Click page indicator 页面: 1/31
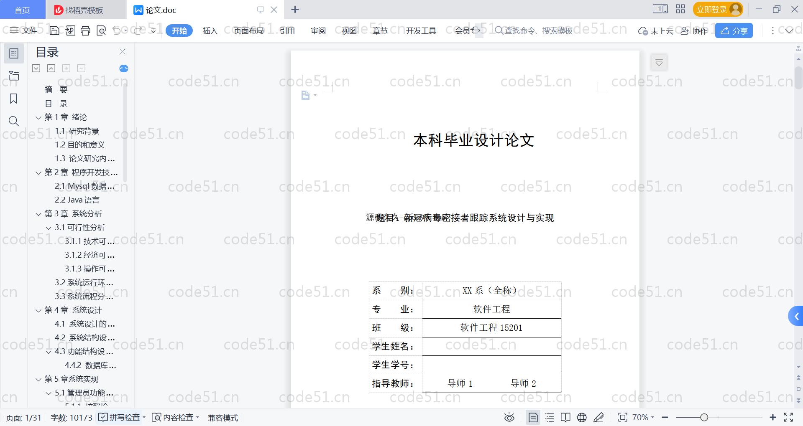Viewport: 803px width, 426px height. (x=23, y=418)
